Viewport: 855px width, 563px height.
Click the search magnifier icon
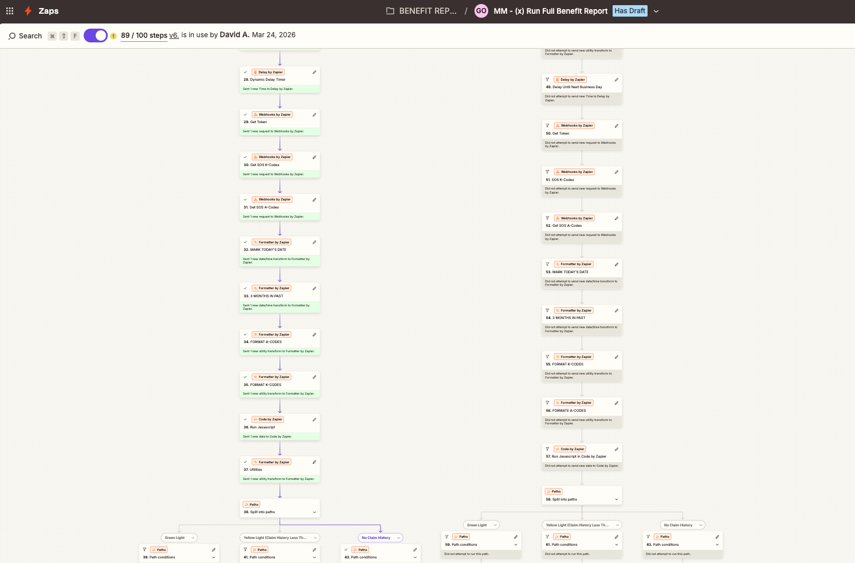pyautogui.click(x=12, y=36)
